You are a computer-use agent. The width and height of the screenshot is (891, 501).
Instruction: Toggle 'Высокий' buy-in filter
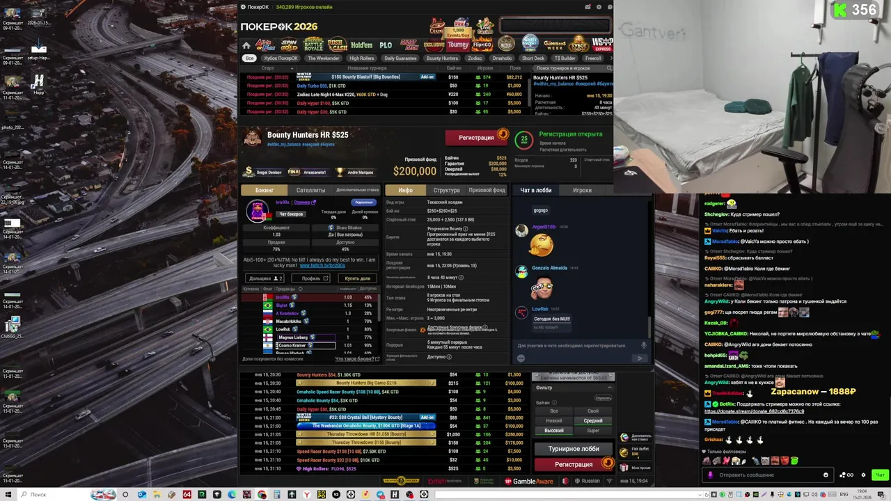[x=554, y=430]
